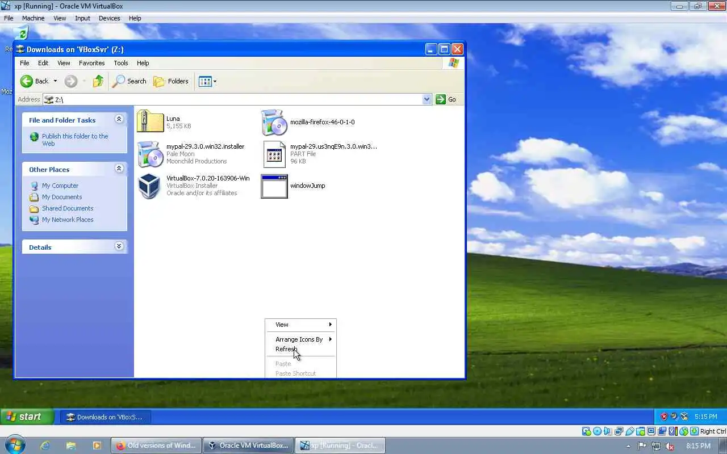Open the Views button dropdown arrow
Viewport: 727px width, 454px height.
click(215, 81)
